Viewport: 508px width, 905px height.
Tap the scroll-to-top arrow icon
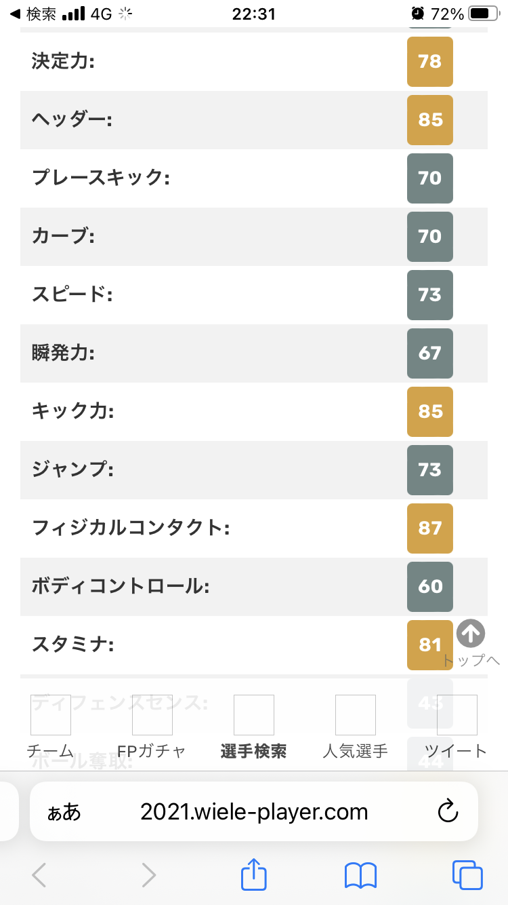pyautogui.click(x=471, y=634)
